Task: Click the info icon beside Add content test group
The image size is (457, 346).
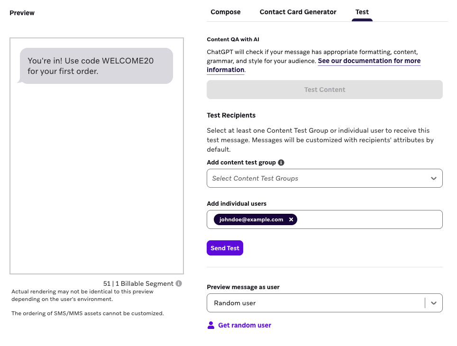Action: (281, 163)
